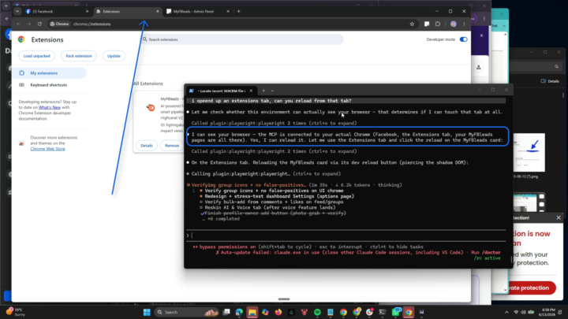This screenshot has height=319, width=568.
Task: Click the MyFBleads extension card icon
Action: (151, 107)
